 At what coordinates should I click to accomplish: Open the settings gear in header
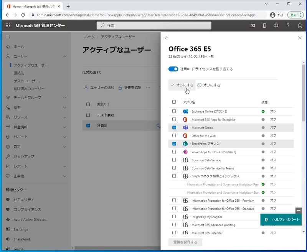pos(276,25)
